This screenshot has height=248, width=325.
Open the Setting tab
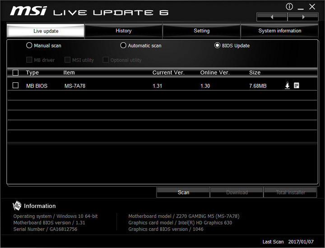(202, 31)
